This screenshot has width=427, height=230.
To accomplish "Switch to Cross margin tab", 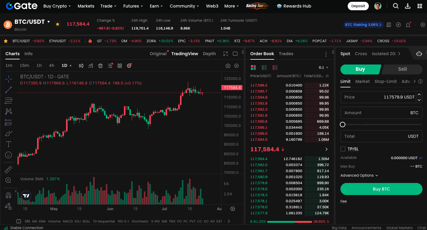I will tap(361, 54).
